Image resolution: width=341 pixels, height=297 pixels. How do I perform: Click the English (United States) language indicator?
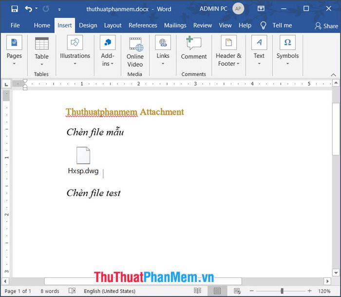(x=110, y=291)
